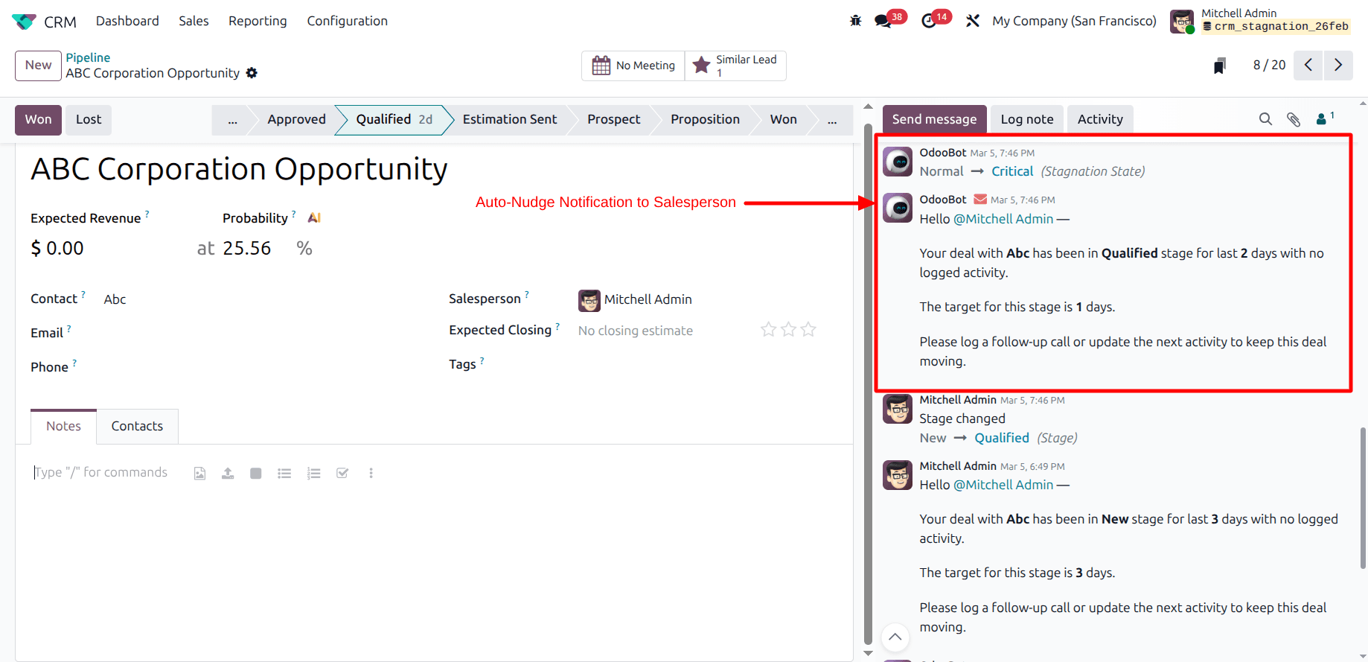Expand earlier stages with left ellipsis
Image resolution: width=1368 pixels, height=662 pixels.
(232, 120)
